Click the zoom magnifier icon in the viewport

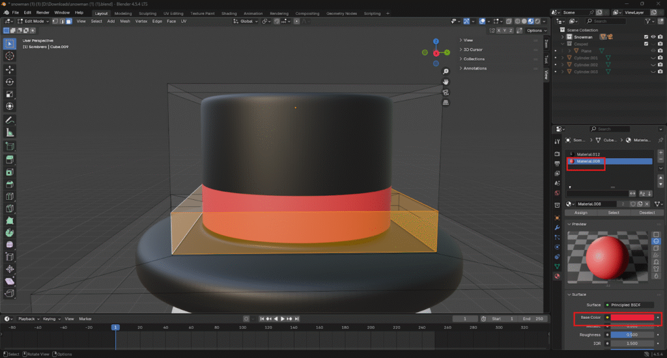(446, 72)
